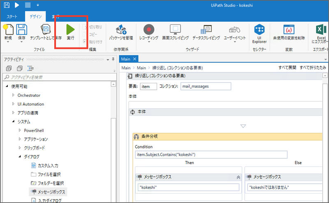Viewport: 329px width, 203px height.
Task: Click the quick-access stop square icon
Action: [x=28, y=5]
